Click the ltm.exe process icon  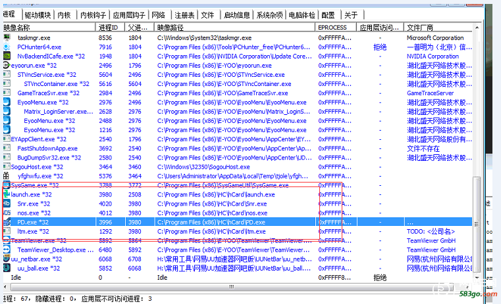coord(7,231)
